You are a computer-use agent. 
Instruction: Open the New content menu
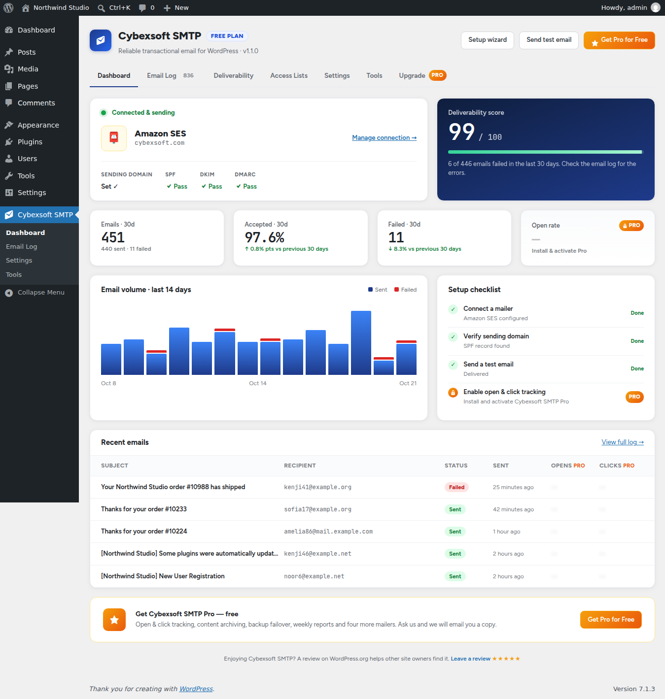[176, 8]
